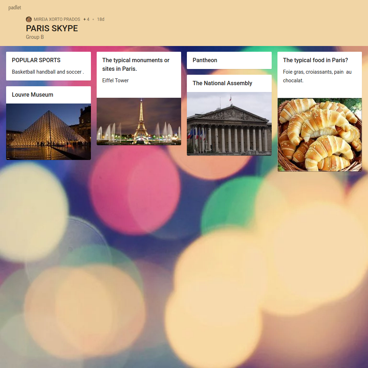The height and width of the screenshot is (368, 368).
Task: Click the Eiffel Tower caption text
Action: coord(115,80)
